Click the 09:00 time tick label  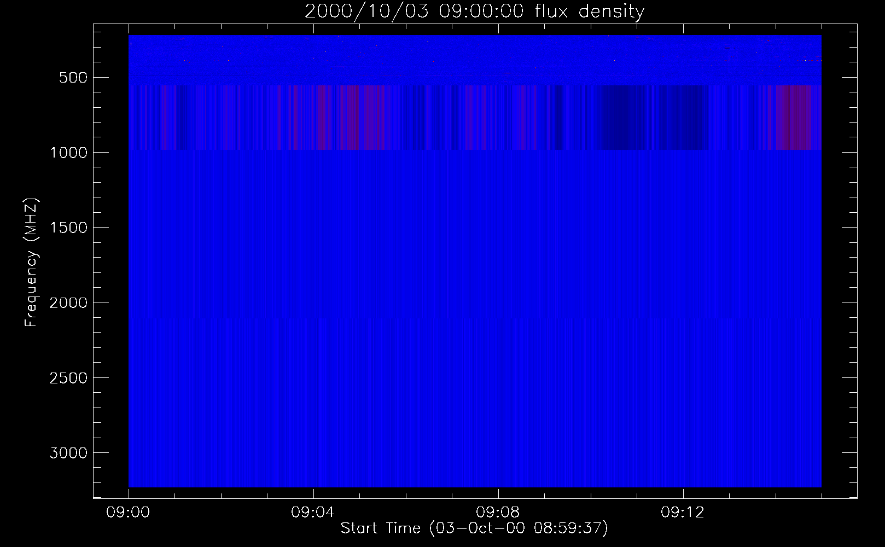click(x=128, y=513)
